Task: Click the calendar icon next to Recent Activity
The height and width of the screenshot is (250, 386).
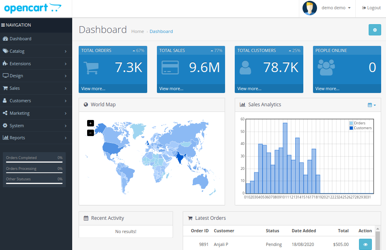Action: point(86,218)
